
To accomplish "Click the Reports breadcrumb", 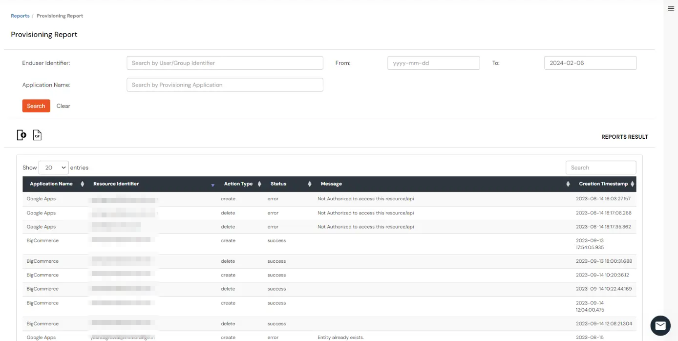I will coord(20,16).
